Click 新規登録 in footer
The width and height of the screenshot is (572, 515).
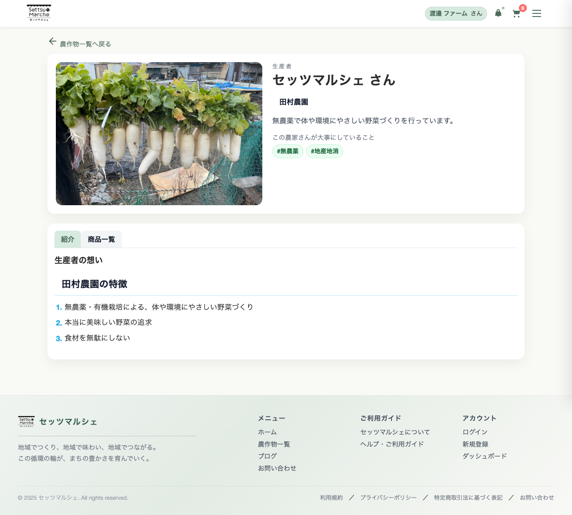click(x=475, y=444)
